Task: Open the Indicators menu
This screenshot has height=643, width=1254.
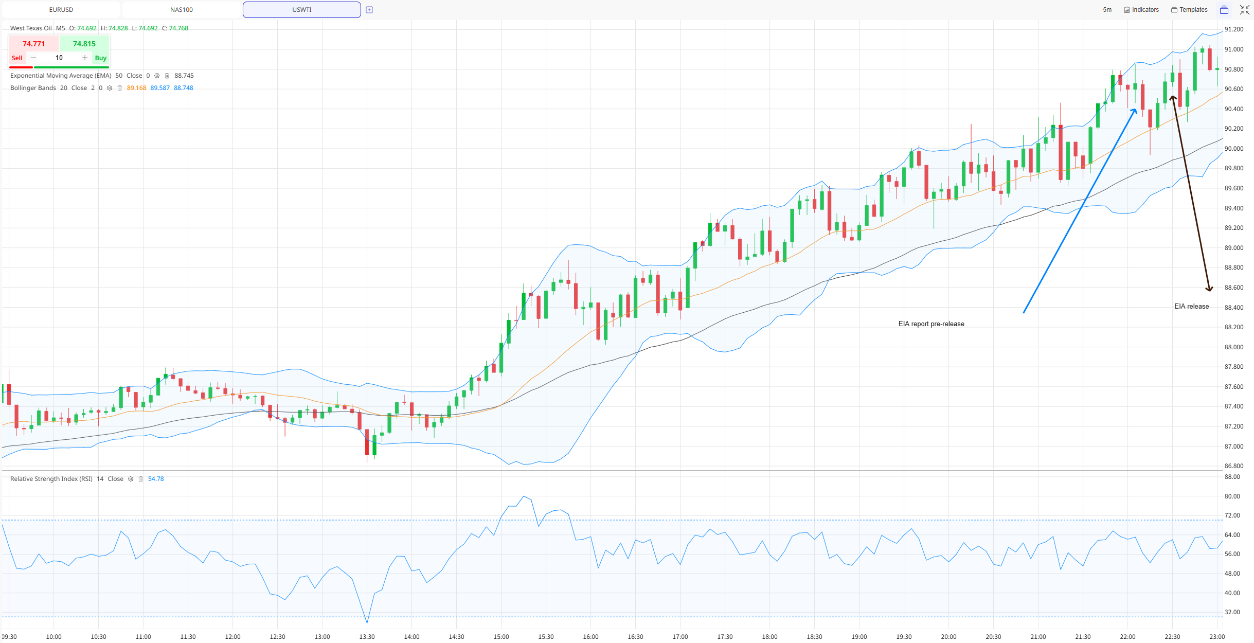Action: 1141,10
